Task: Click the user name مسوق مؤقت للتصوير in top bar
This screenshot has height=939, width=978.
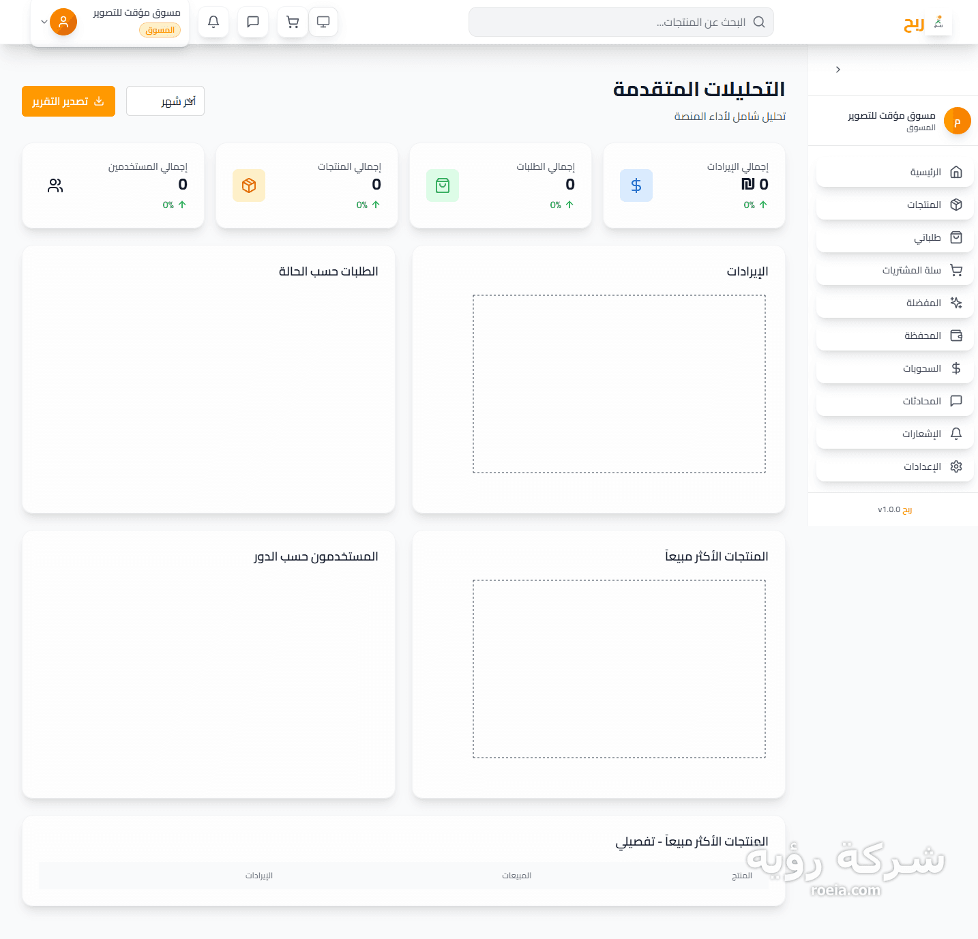Action: click(x=137, y=12)
